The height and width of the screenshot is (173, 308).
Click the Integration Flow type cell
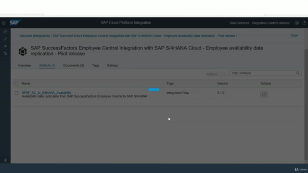pyautogui.click(x=178, y=93)
